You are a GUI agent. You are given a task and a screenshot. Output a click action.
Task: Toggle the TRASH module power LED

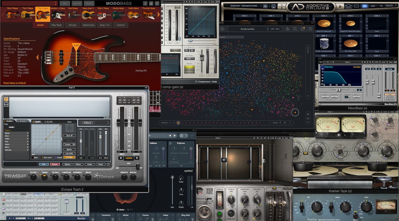40,175
